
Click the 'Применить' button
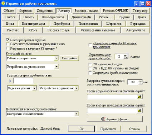[108, 129]
